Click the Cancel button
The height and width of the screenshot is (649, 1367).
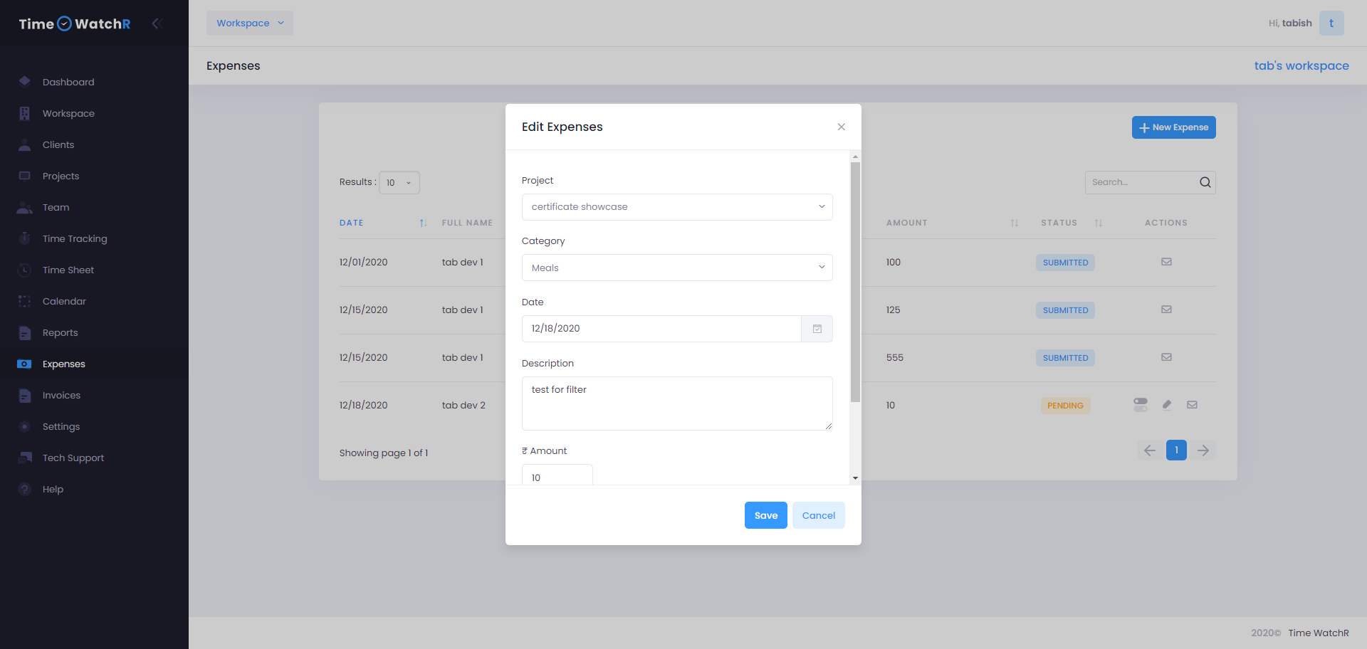819,515
